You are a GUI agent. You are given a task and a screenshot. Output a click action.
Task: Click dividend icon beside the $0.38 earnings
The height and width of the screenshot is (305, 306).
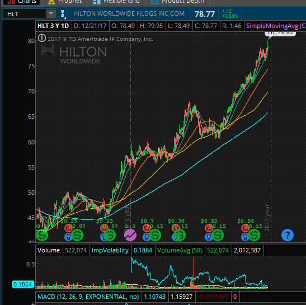coord(180,235)
